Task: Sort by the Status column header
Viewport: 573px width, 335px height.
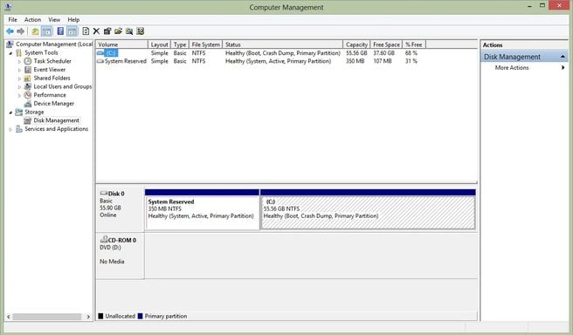Action: (x=283, y=44)
